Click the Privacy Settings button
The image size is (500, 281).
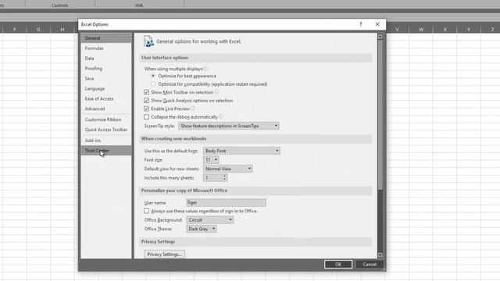[164, 254]
